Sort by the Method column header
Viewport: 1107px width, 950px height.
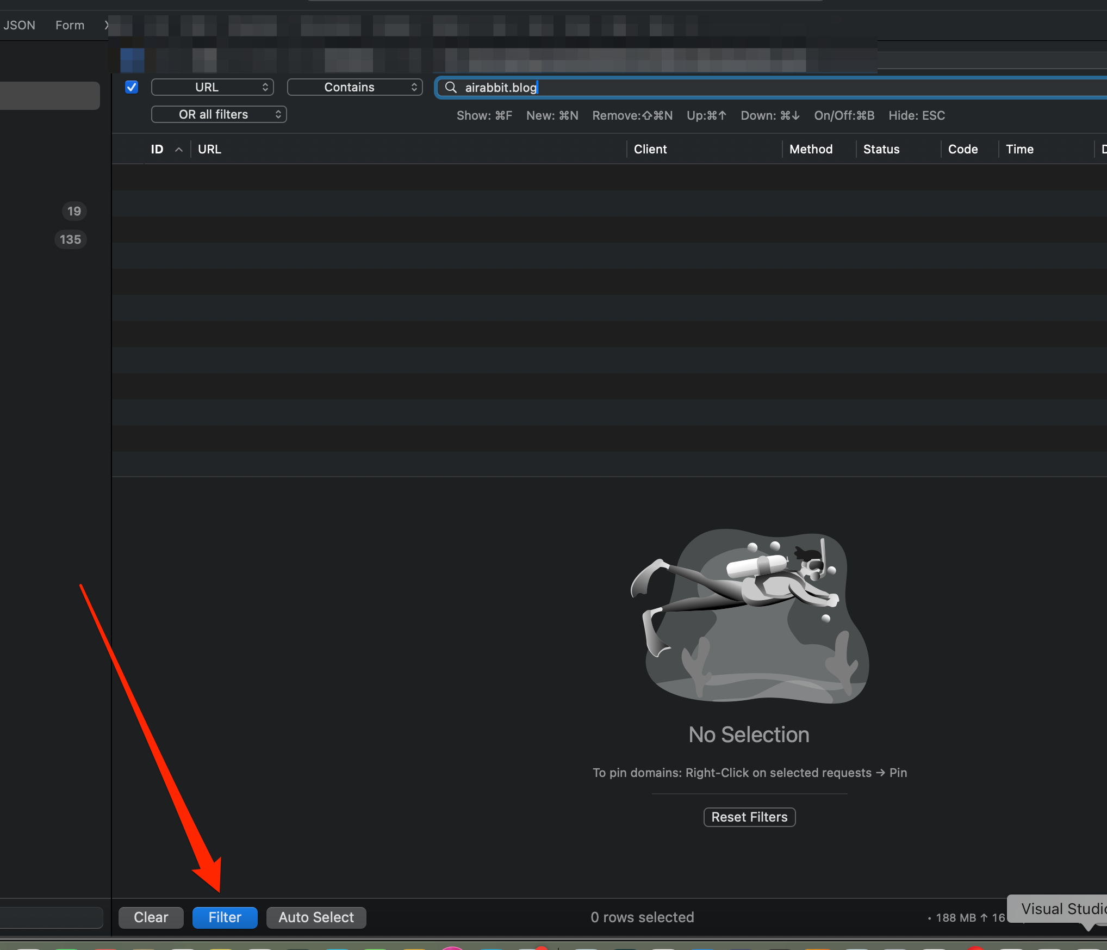coord(811,149)
